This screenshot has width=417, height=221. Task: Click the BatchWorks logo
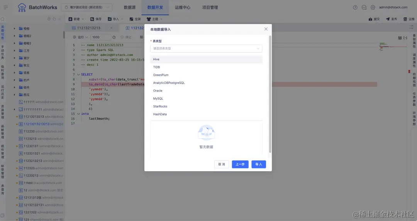click(x=37, y=7)
